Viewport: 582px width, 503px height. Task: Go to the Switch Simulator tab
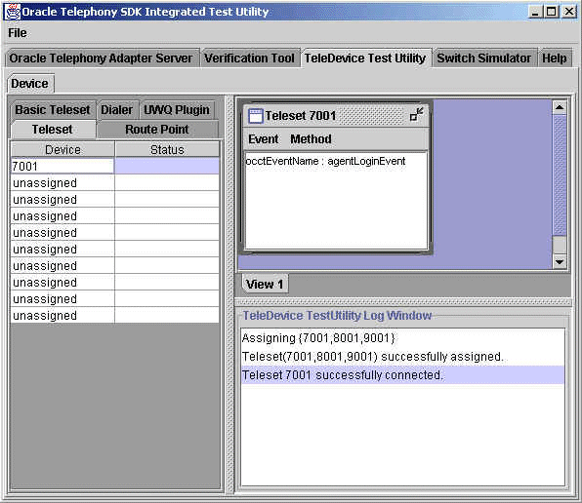[x=484, y=58]
